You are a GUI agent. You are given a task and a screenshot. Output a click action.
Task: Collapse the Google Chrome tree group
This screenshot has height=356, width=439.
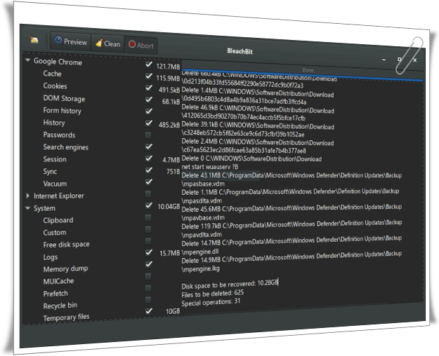click(x=27, y=60)
